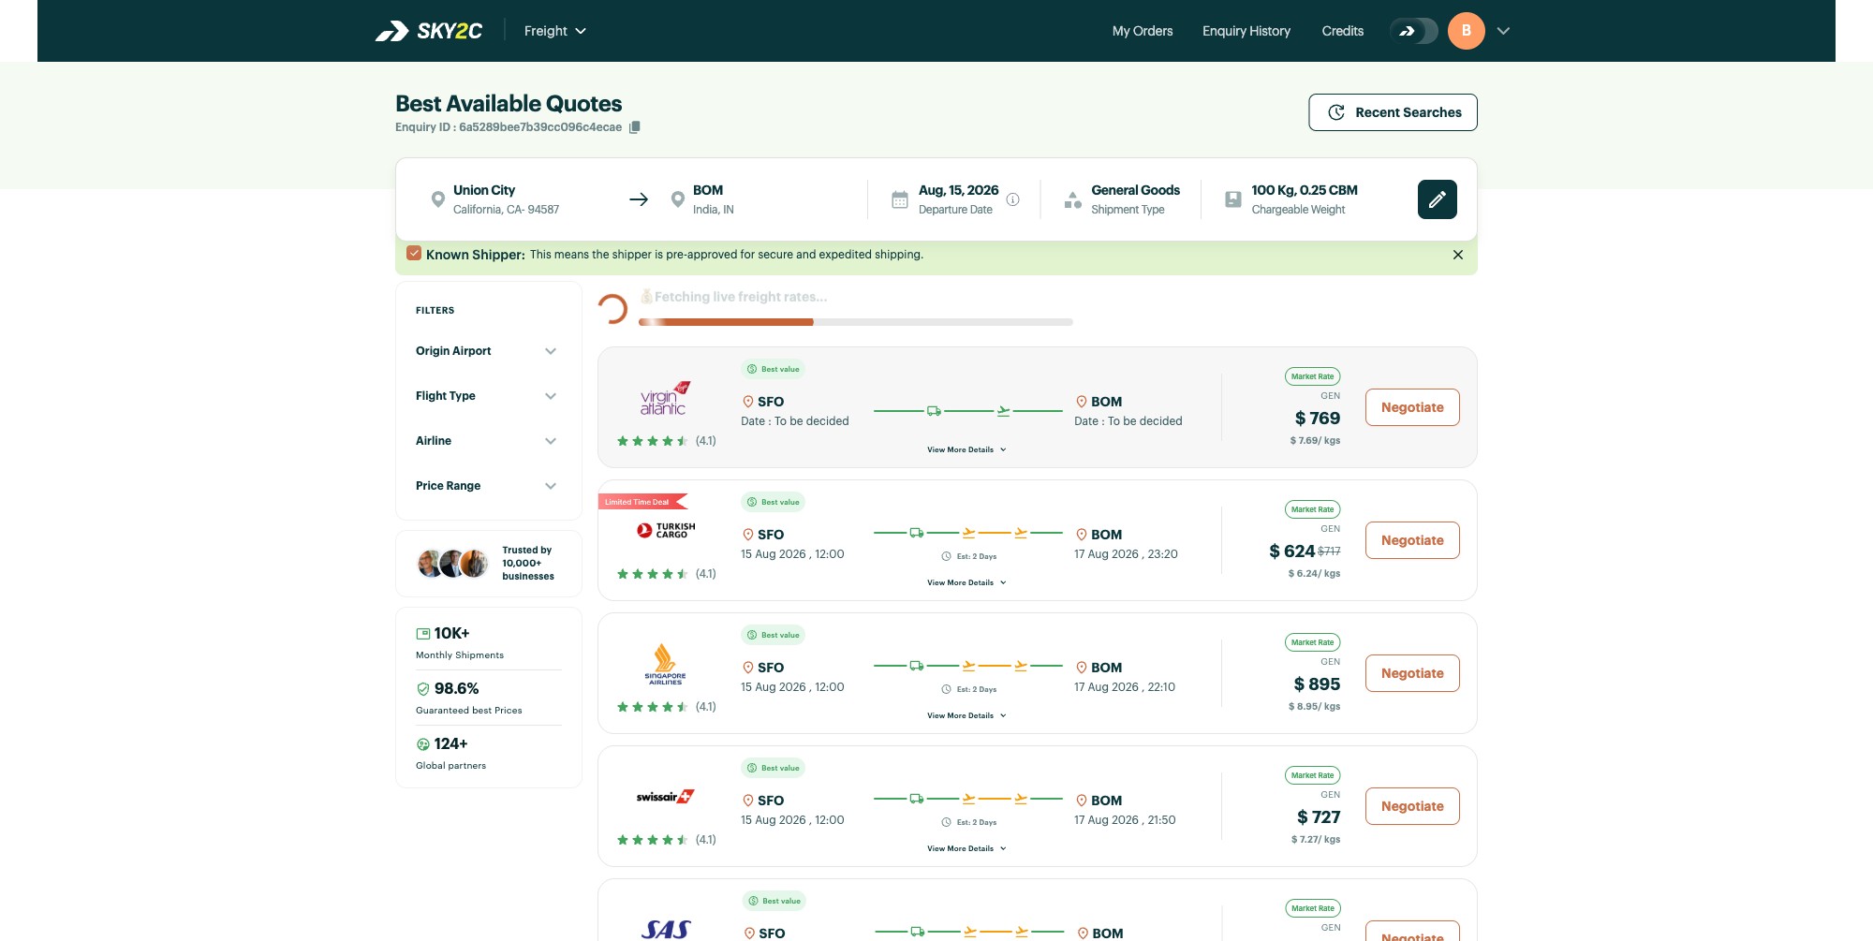Click the calendar icon beside departure date
Image resolution: width=1873 pixels, height=941 pixels.
pos(900,199)
